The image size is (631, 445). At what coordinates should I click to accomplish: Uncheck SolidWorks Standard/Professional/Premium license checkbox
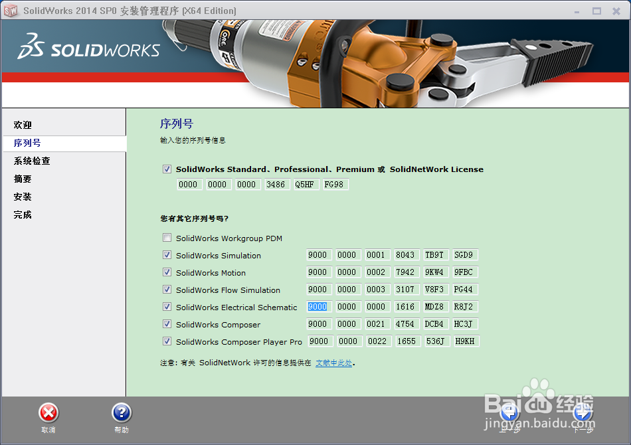pos(167,169)
